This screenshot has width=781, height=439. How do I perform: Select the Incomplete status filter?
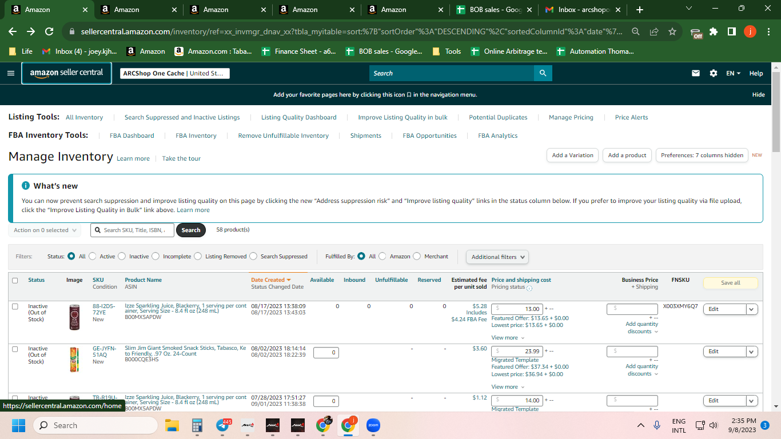click(156, 257)
